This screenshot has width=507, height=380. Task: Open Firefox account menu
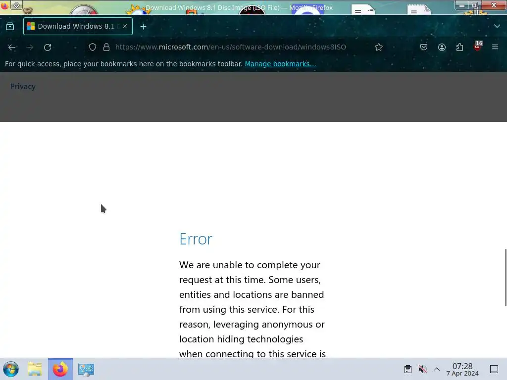[x=442, y=47]
